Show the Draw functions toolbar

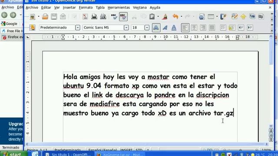click(x=223, y=16)
